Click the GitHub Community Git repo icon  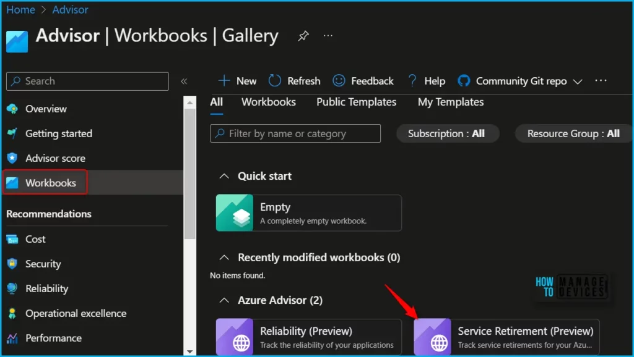coord(464,81)
